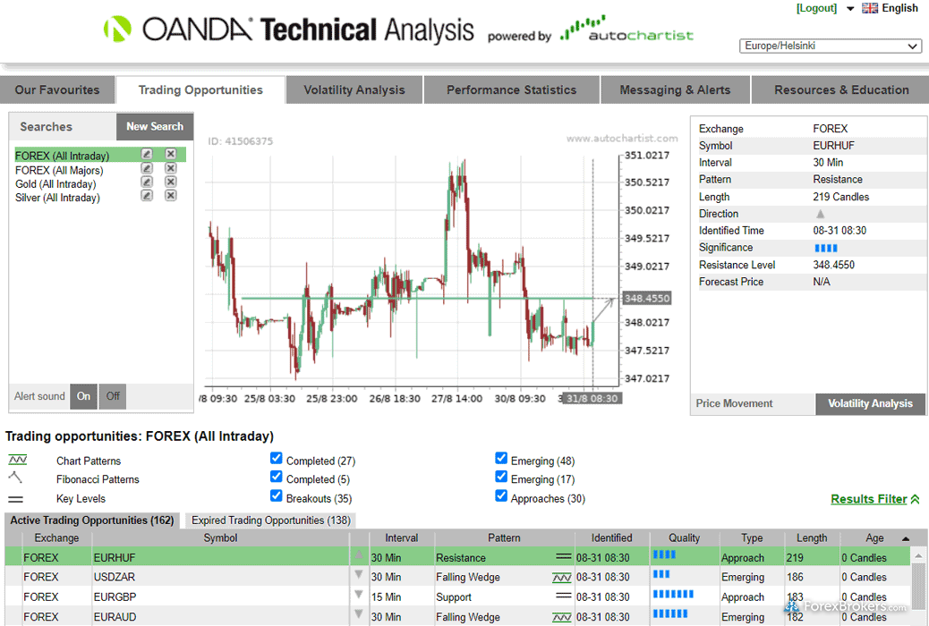Click the New Search button

coord(155,126)
